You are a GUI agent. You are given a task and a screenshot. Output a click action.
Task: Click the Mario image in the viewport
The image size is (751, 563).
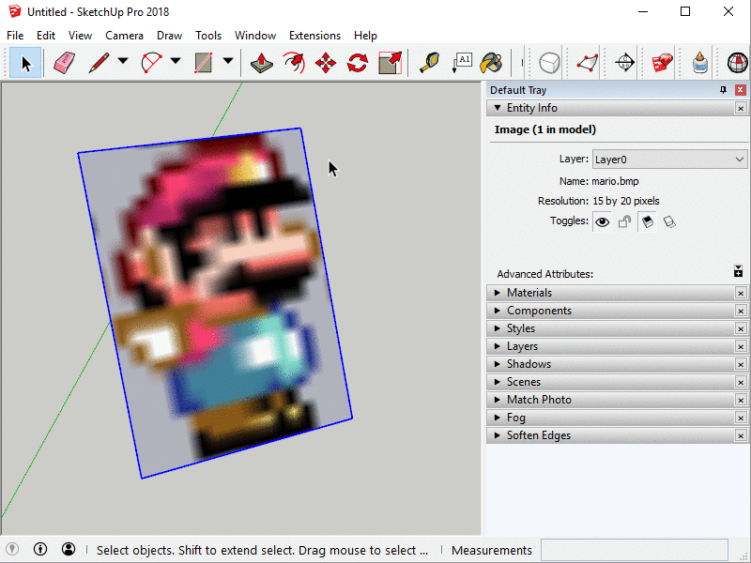(216, 300)
